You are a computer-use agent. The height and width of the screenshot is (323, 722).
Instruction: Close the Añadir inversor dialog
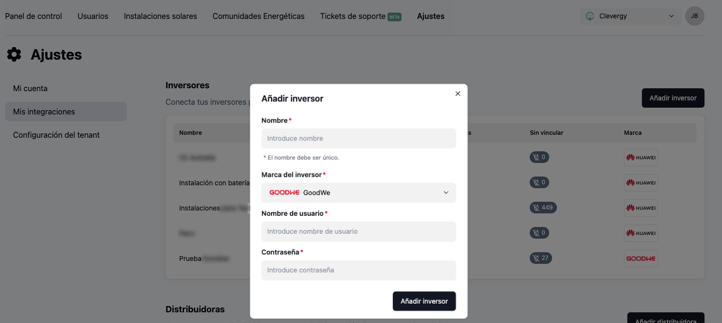(457, 94)
